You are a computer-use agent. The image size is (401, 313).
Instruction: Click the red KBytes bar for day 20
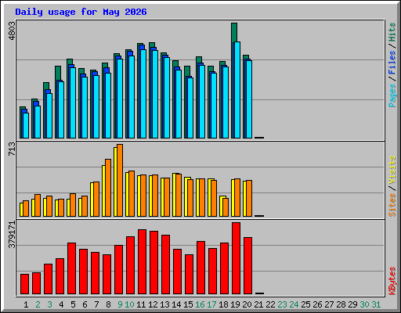(x=247, y=266)
